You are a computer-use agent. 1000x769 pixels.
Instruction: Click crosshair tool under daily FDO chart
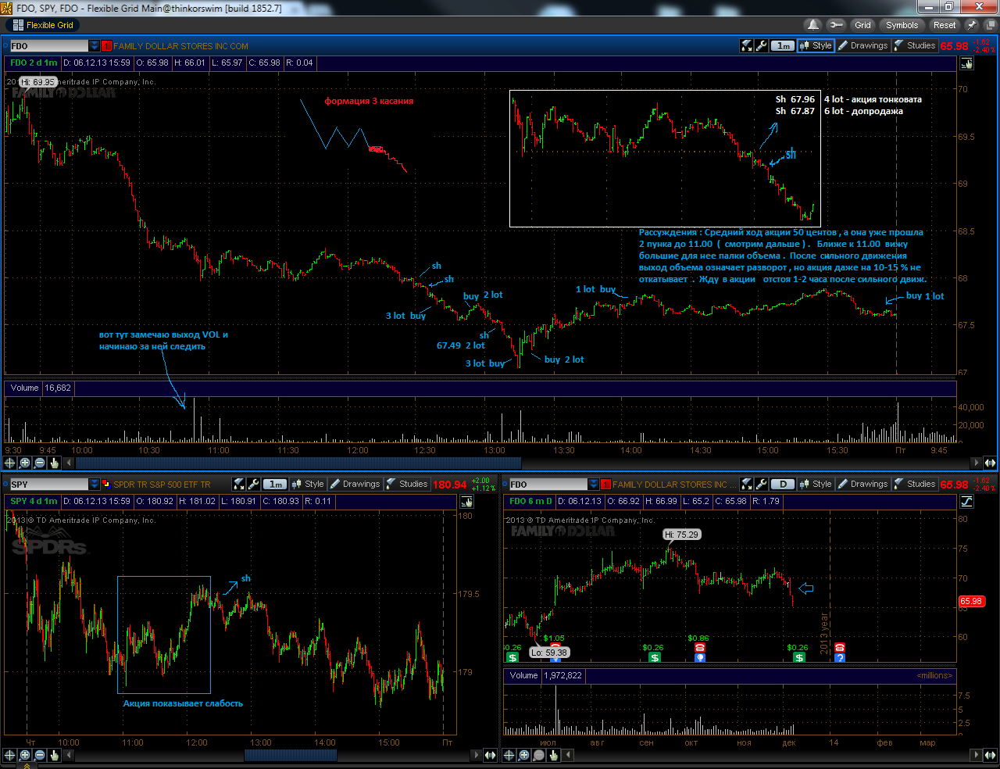point(509,755)
